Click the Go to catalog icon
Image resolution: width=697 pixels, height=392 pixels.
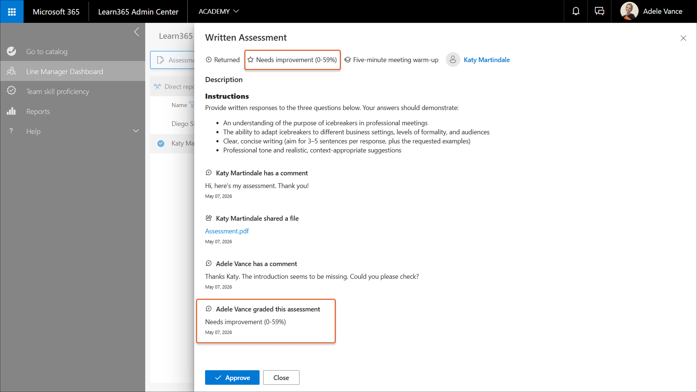tap(12, 51)
